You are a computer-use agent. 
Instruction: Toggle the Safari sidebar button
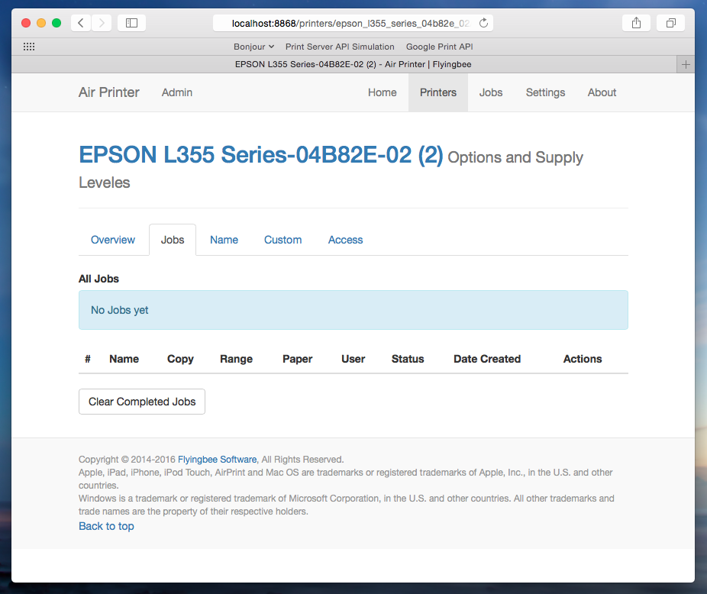coord(131,23)
